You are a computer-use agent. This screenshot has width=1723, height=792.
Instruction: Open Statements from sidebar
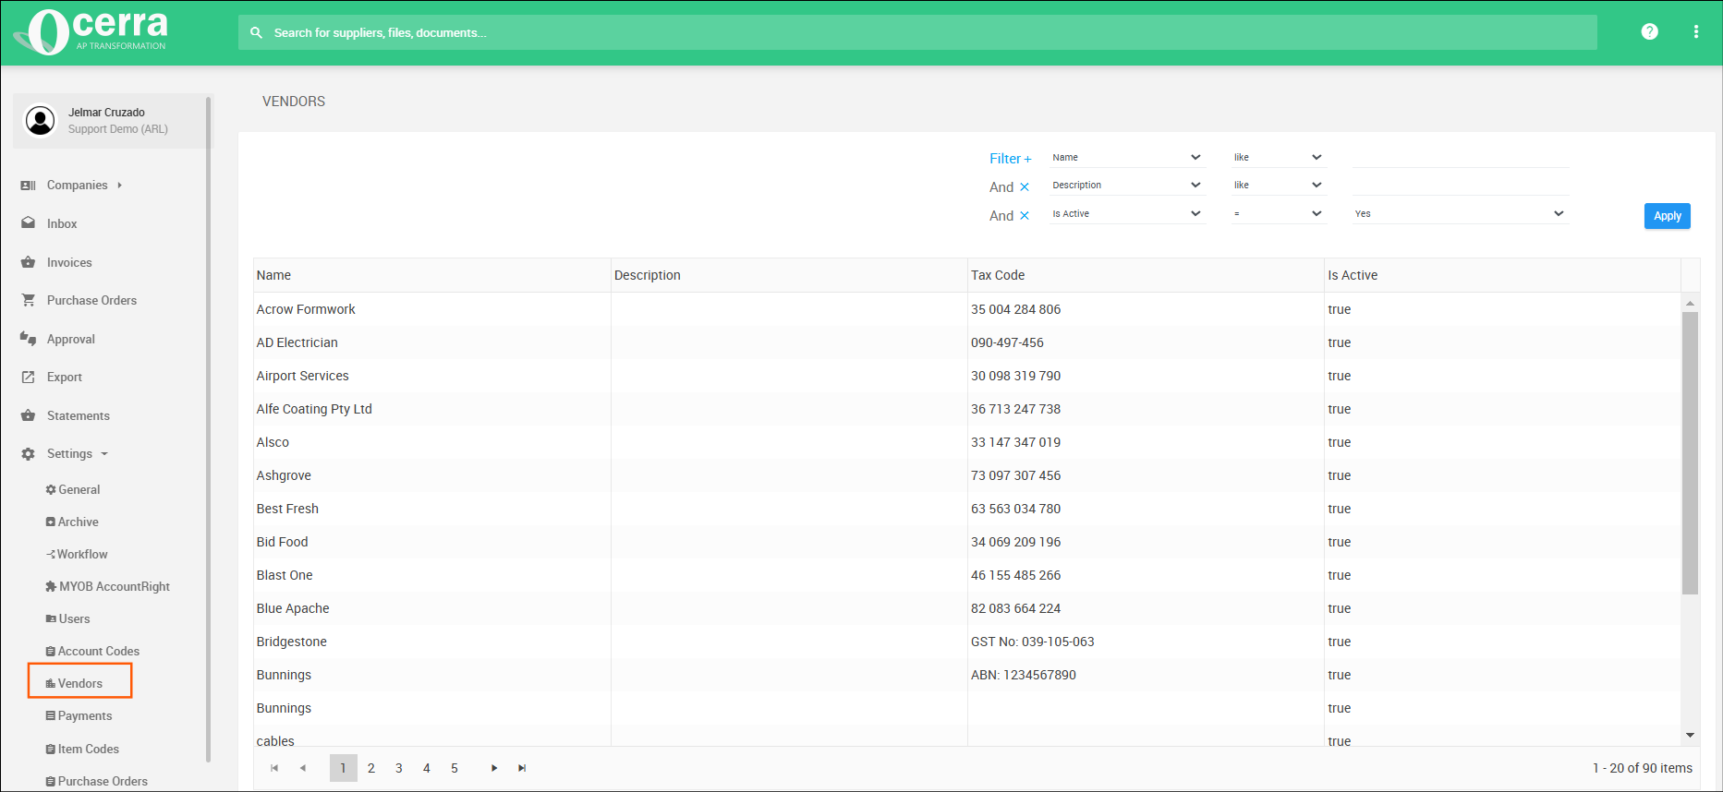79,415
